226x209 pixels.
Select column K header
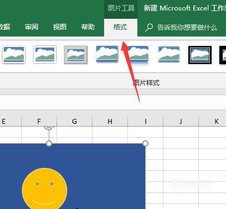[212, 121]
